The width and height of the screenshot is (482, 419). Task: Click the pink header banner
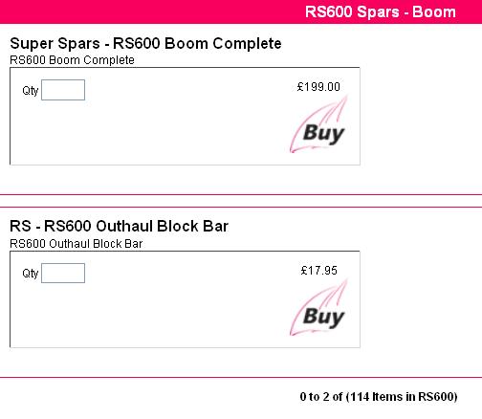pos(241,11)
